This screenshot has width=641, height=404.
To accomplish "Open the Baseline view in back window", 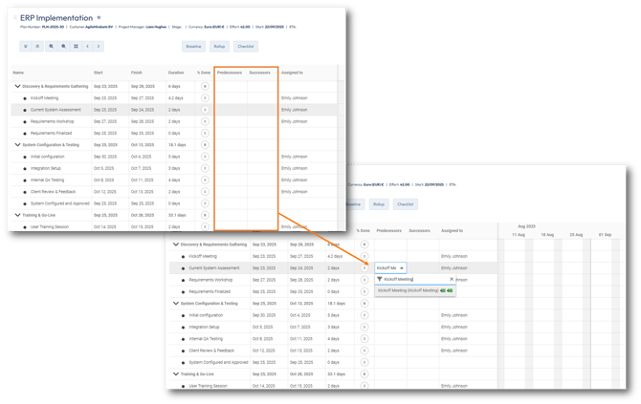I will pyautogui.click(x=193, y=45).
